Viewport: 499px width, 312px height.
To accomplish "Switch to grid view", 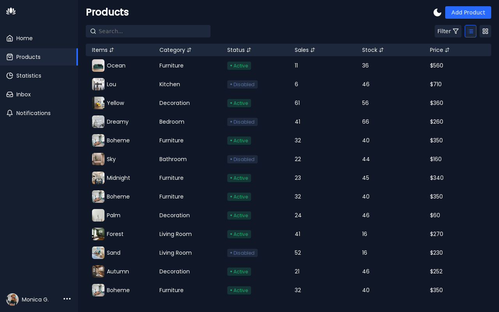I will click(x=485, y=31).
